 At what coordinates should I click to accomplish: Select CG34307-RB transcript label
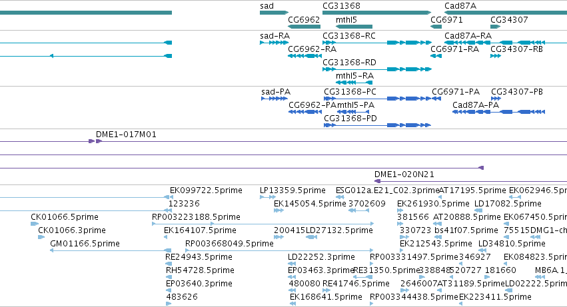(517, 49)
